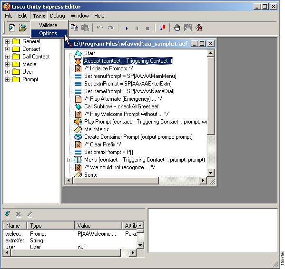Expand the Prompt folder
Screen dimensions: 285x269
click(x=7, y=80)
